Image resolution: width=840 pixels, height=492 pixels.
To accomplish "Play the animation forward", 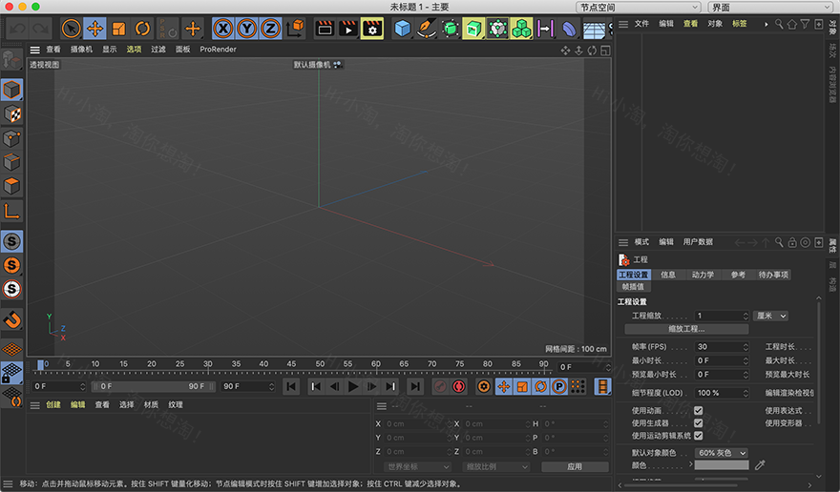I will pyautogui.click(x=353, y=386).
